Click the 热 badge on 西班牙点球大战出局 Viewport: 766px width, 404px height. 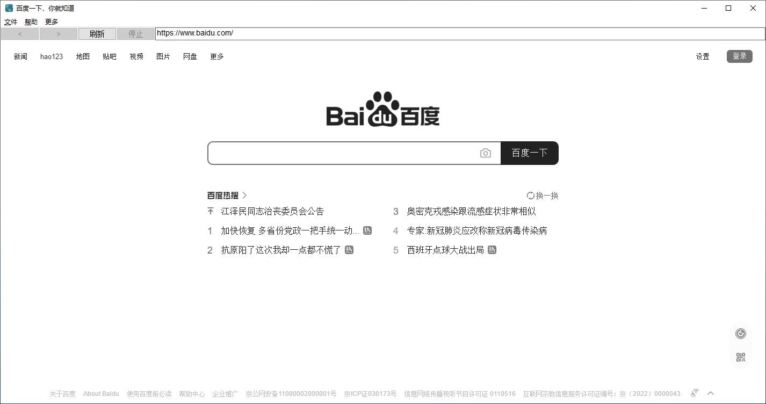pyautogui.click(x=492, y=250)
